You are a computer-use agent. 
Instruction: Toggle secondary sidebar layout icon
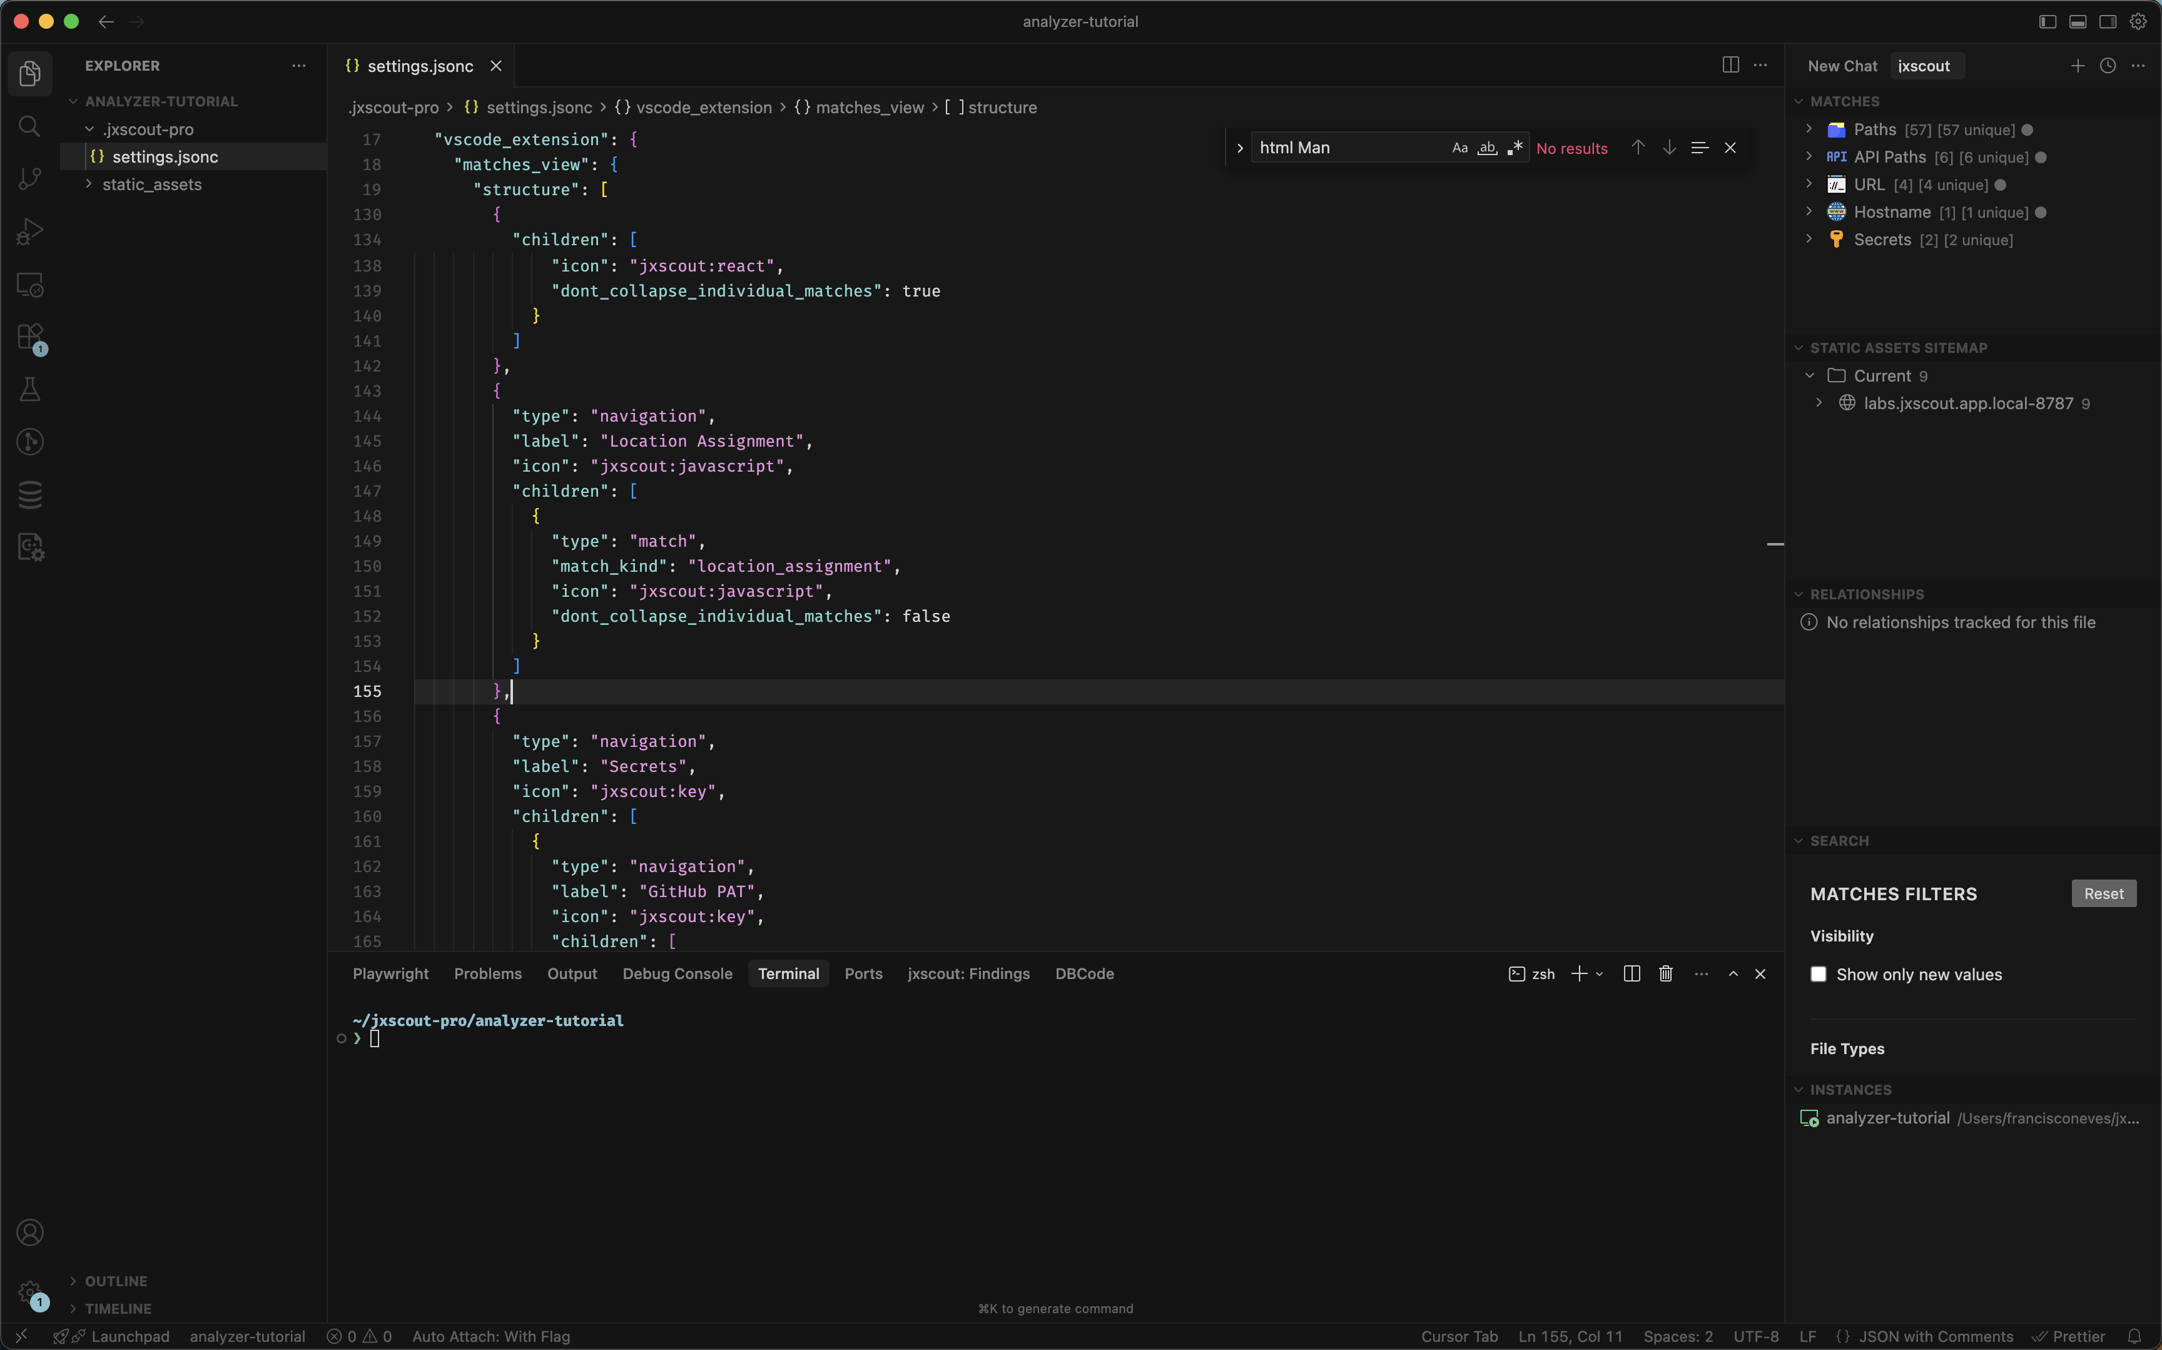(x=2108, y=21)
